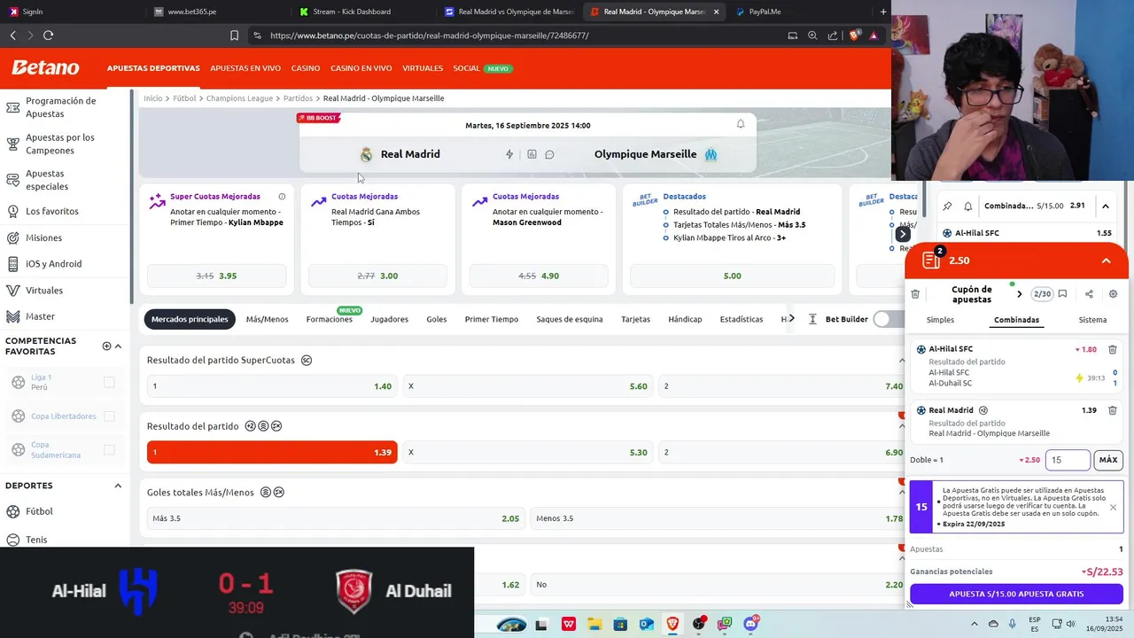Open info icon on Super Cuotas Mejoradas

[x=282, y=197]
